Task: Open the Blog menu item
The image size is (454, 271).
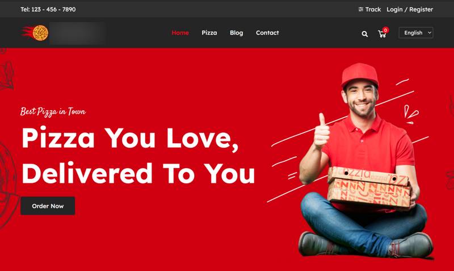Action: point(237,33)
